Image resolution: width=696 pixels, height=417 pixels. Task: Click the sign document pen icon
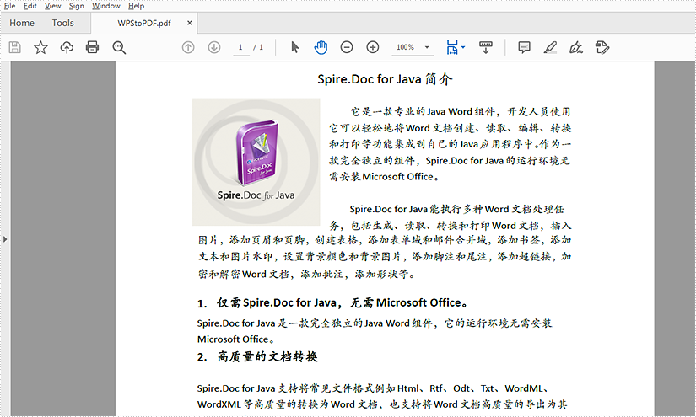pyautogui.click(x=576, y=47)
